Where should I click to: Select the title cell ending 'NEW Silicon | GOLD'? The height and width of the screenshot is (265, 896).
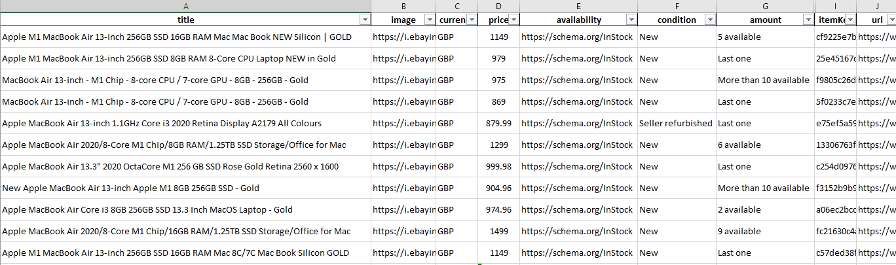(186, 37)
